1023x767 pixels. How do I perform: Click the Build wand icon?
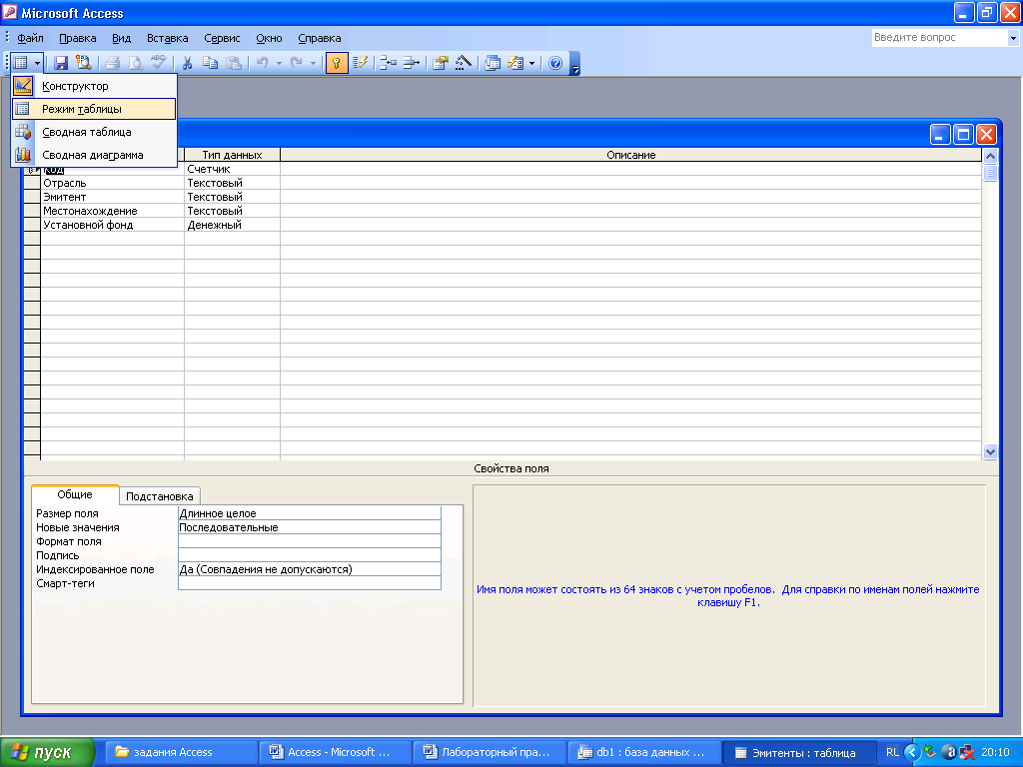(464, 63)
